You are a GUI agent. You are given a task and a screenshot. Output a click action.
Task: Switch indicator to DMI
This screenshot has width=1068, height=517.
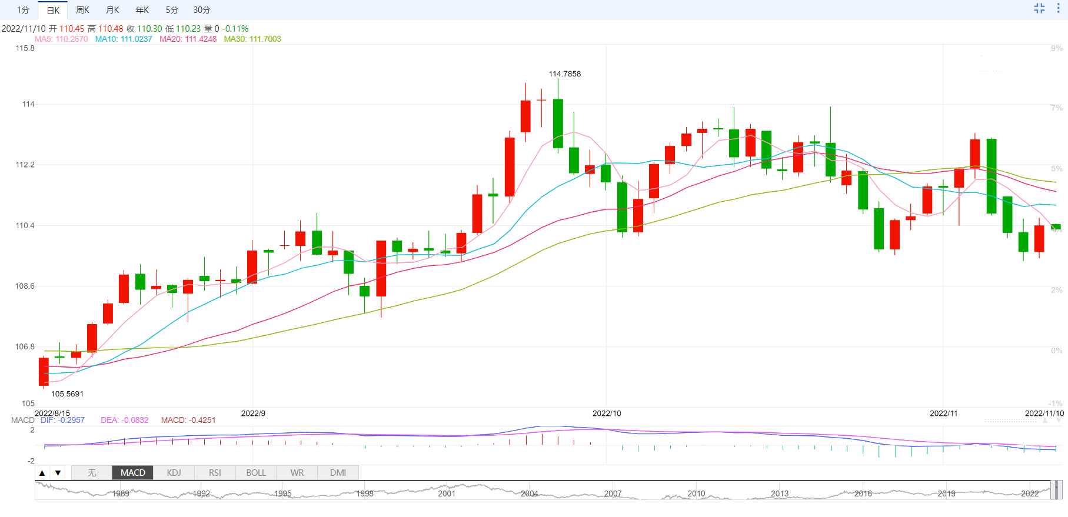tap(338, 473)
